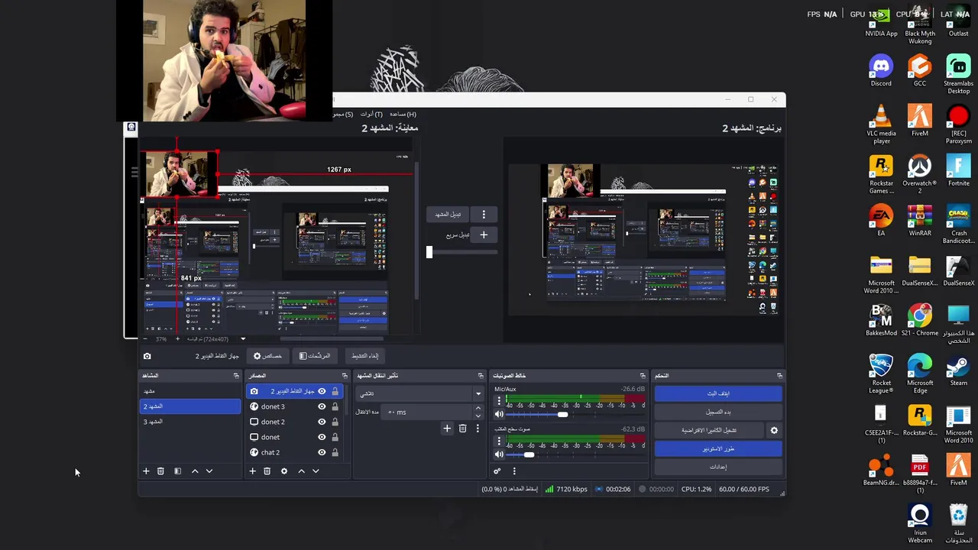
Task: Open the source Properties (خصائص) button
Action: pos(267,356)
